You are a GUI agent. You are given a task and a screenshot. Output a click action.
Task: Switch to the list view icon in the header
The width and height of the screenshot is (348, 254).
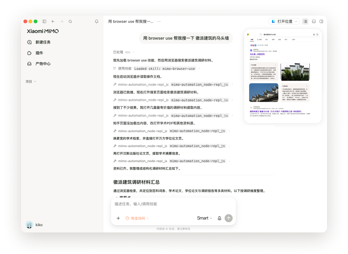pyautogui.click(x=305, y=21)
